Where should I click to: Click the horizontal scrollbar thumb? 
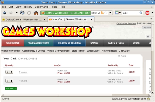(x=58, y=95)
